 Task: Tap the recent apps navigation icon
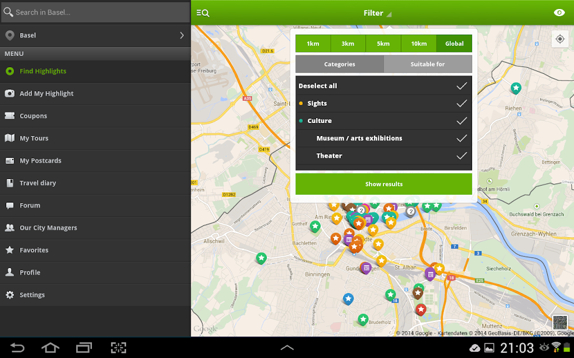(x=84, y=347)
